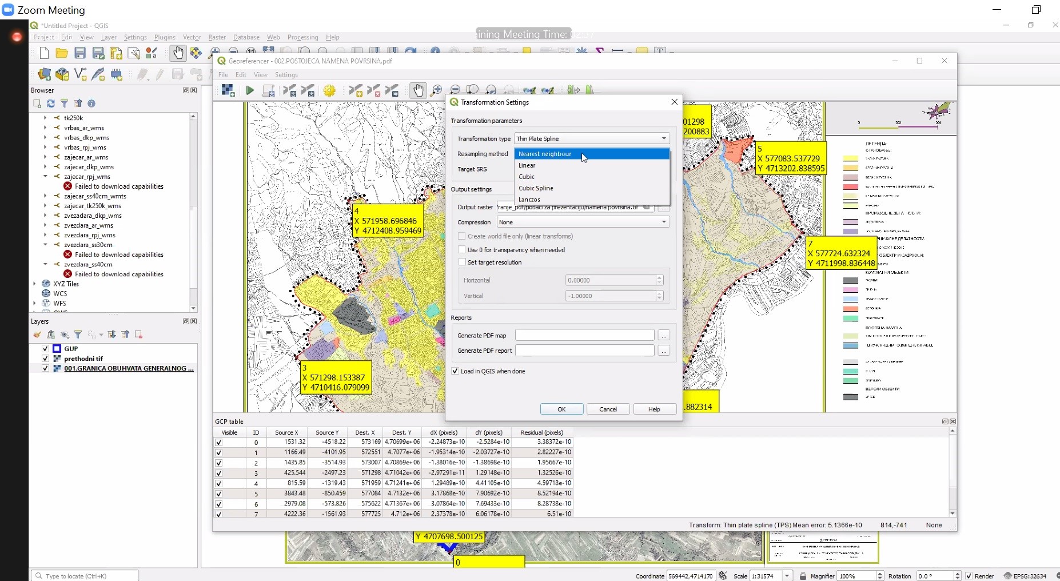Toggle visibility of the GUP layer

pos(45,349)
